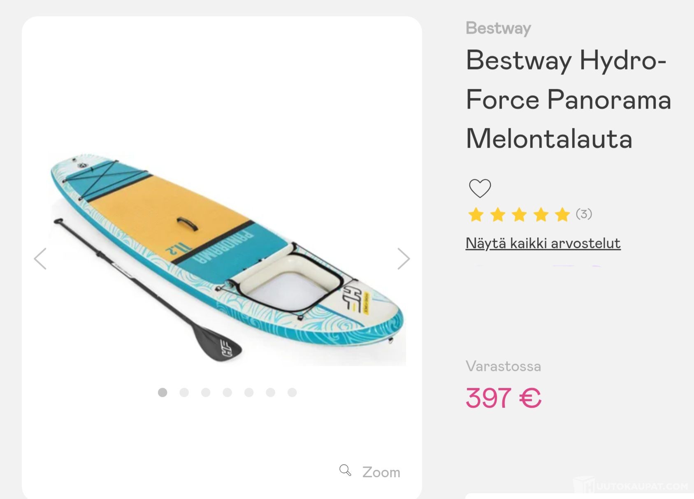Select the fourth carousel dot
The height and width of the screenshot is (499, 694).
click(x=227, y=392)
